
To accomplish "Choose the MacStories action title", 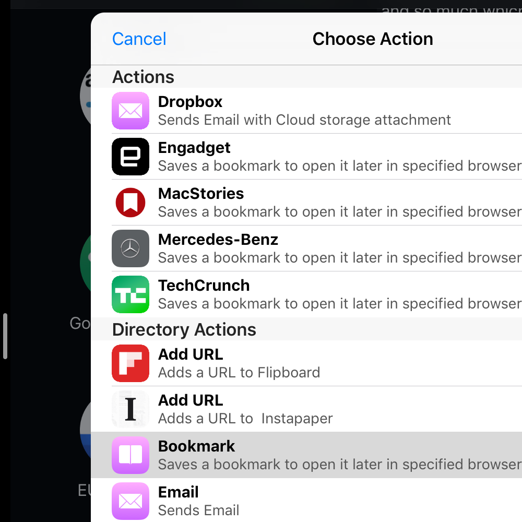I will (x=201, y=194).
